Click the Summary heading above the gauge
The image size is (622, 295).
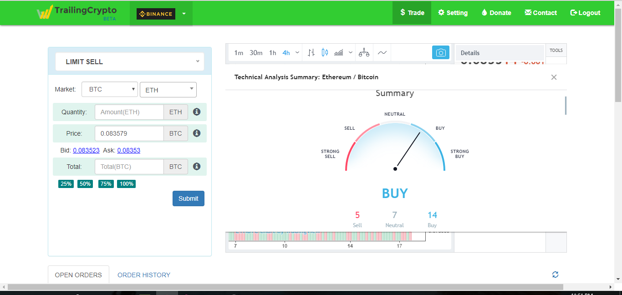pos(395,93)
